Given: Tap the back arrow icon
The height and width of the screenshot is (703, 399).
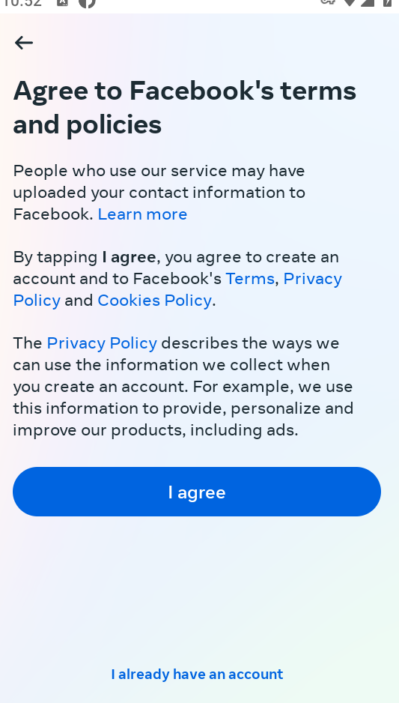Looking at the screenshot, I should (x=24, y=43).
